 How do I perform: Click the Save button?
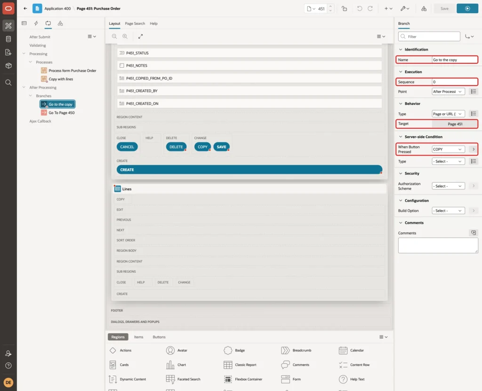click(444, 8)
